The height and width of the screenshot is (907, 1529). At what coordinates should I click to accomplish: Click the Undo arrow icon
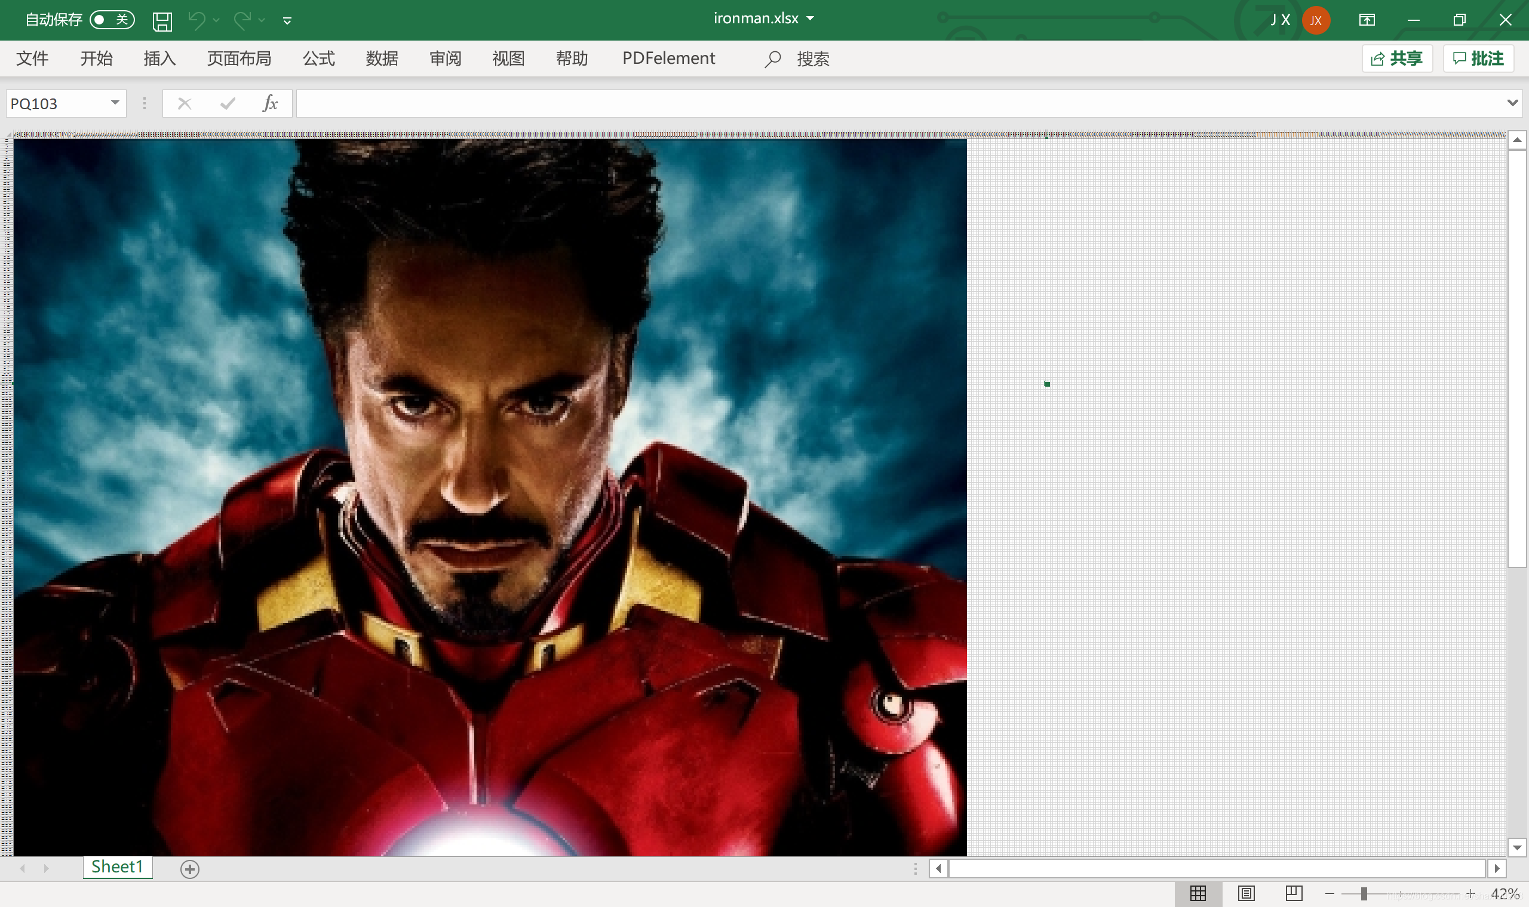[197, 20]
